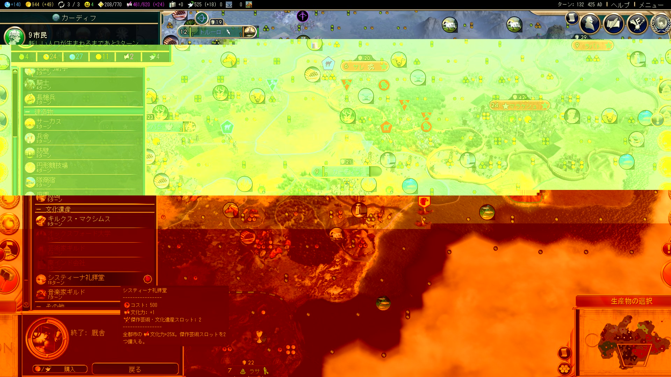Click the 戻る back button
The image size is (671, 377).
(135, 369)
